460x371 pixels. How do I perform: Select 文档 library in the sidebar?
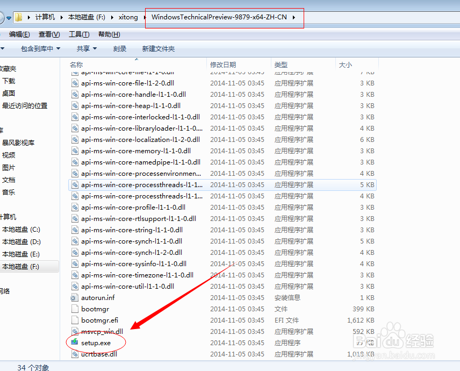pyautogui.click(x=9, y=180)
